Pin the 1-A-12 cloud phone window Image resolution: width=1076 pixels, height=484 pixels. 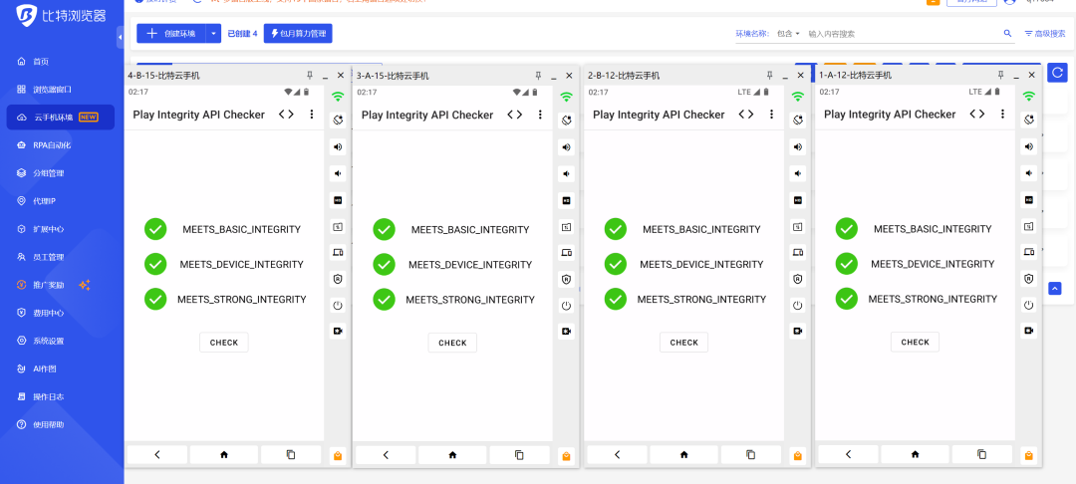click(1001, 76)
